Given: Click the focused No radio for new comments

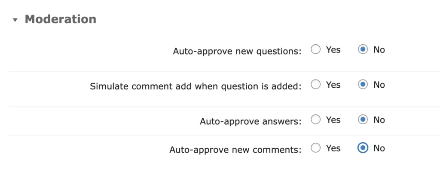Looking at the screenshot, I should tap(363, 148).
